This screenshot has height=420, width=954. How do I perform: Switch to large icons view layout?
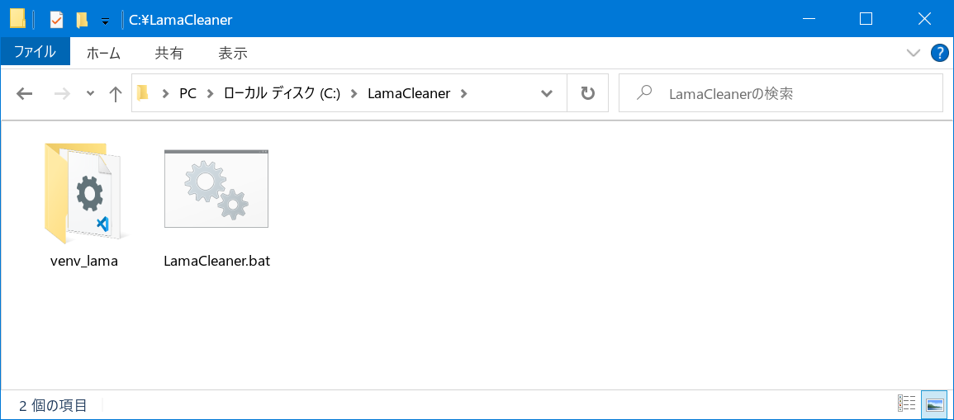click(934, 403)
